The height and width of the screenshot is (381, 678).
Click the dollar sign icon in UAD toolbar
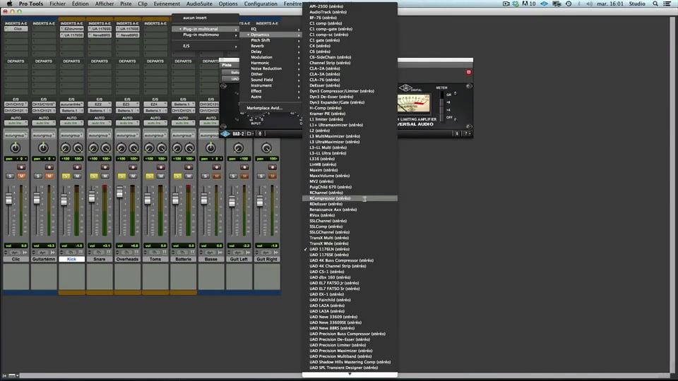[x=457, y=134]
